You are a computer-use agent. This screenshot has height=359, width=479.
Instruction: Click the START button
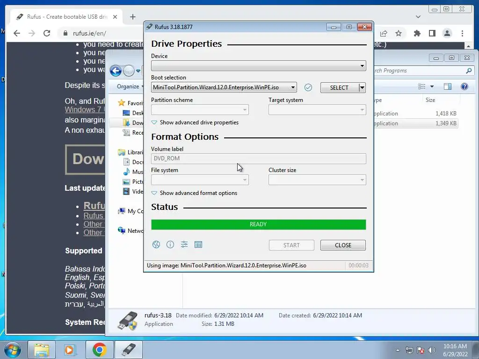tap(291, 245)
